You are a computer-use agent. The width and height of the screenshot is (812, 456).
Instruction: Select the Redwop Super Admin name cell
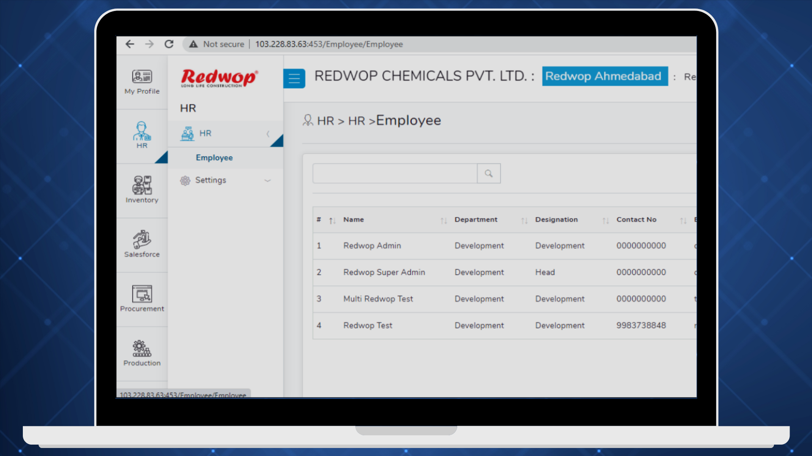(384, 272)
